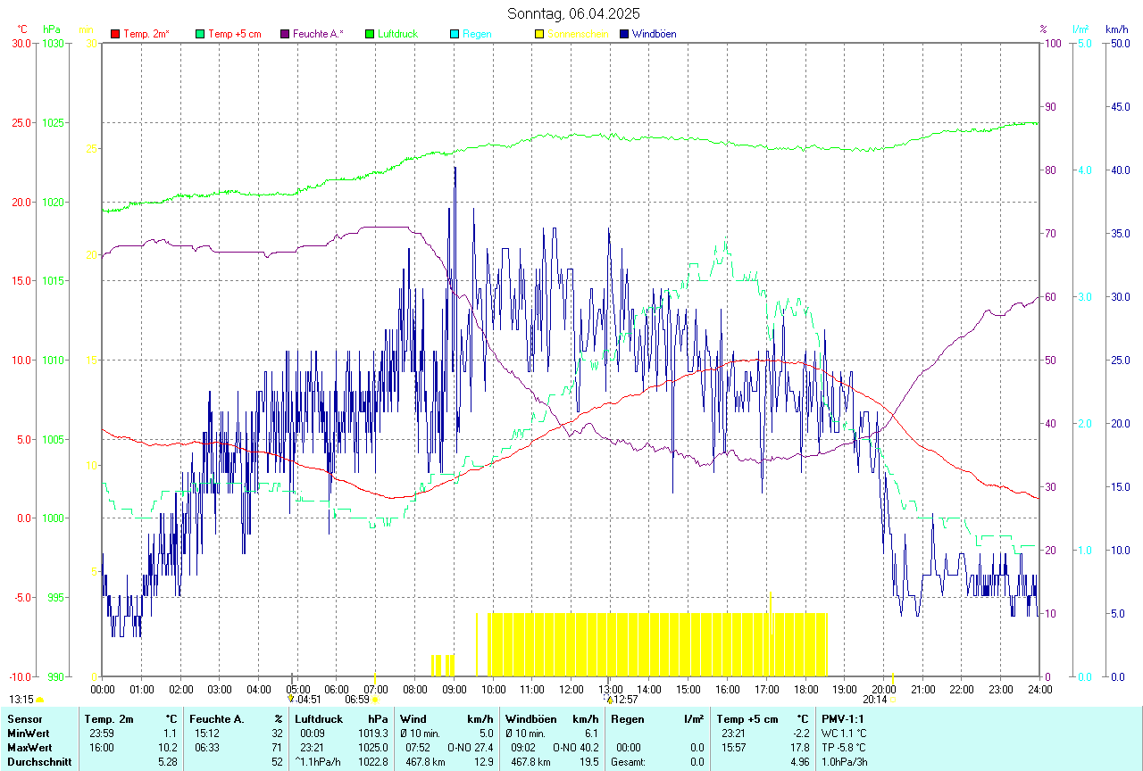The height and width of the screenshot is (771, 1143).
Task: Click the teal Temp +5 cm legend swatch
Action: 200,34
